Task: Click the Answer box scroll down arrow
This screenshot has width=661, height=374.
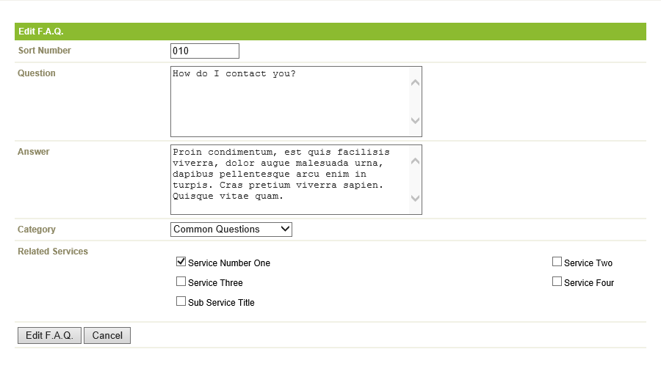Action: coord(415,198)
